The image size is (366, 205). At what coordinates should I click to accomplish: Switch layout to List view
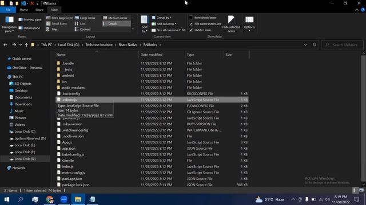pos(80,24)
